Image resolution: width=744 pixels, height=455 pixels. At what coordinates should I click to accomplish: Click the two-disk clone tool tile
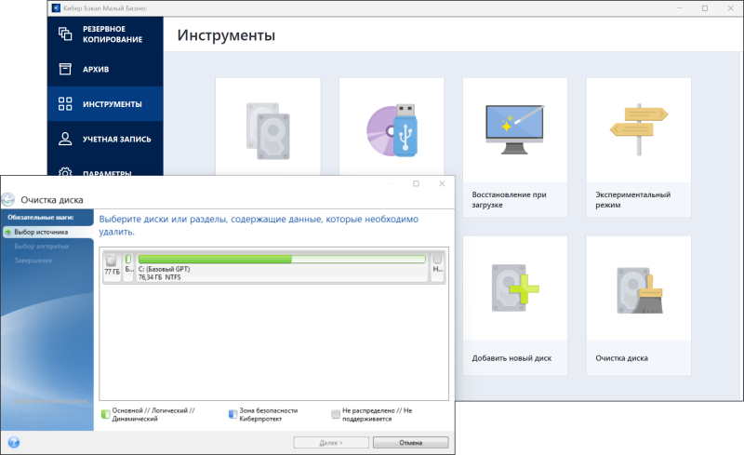[x=268, y=128]
